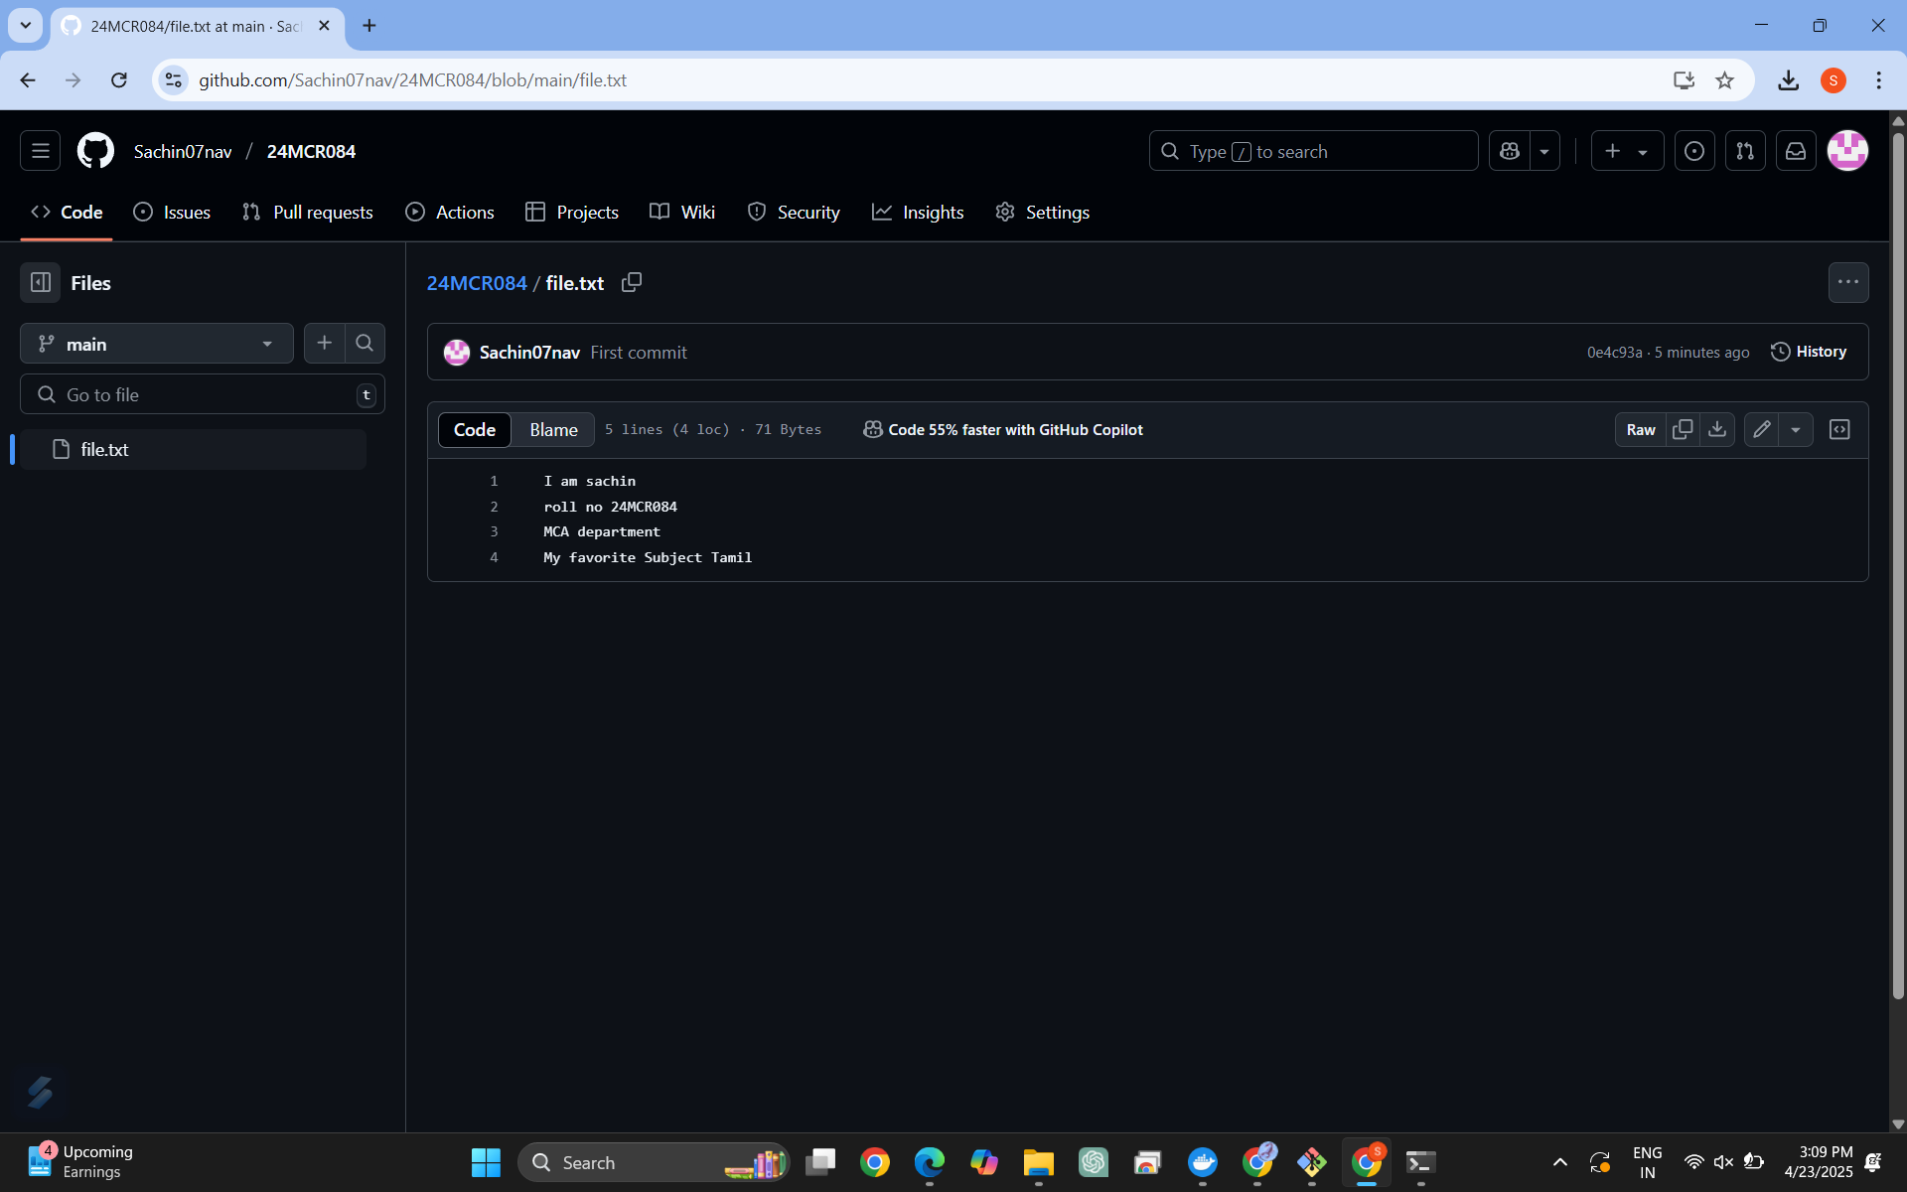Add a new file with plus button
The width and height of the screenshot is (1907, 1192).
pos(325,344)
